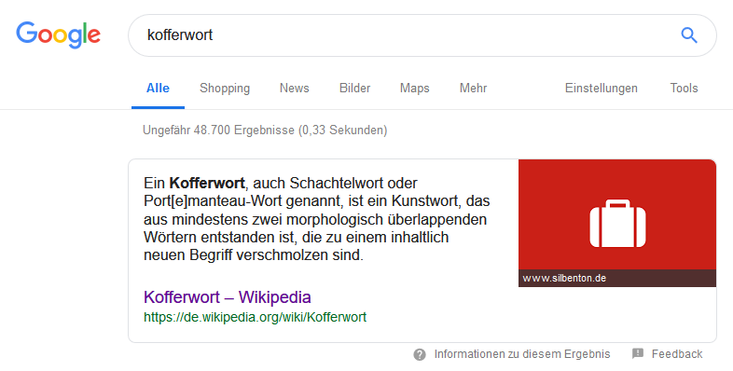Open the Maps tab
The width and height of the screenshot is (733, 371).
[415, 89]
